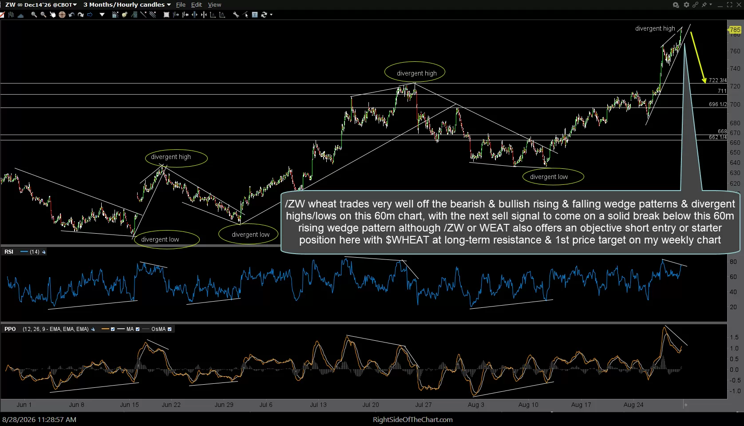Edit RSI study with wrench icon

[x=44, y=252]
